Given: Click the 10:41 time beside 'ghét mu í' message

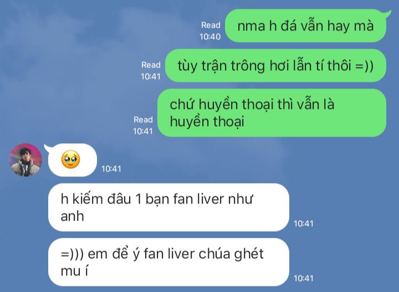Looking at the screenshot, I should point(304,279).
